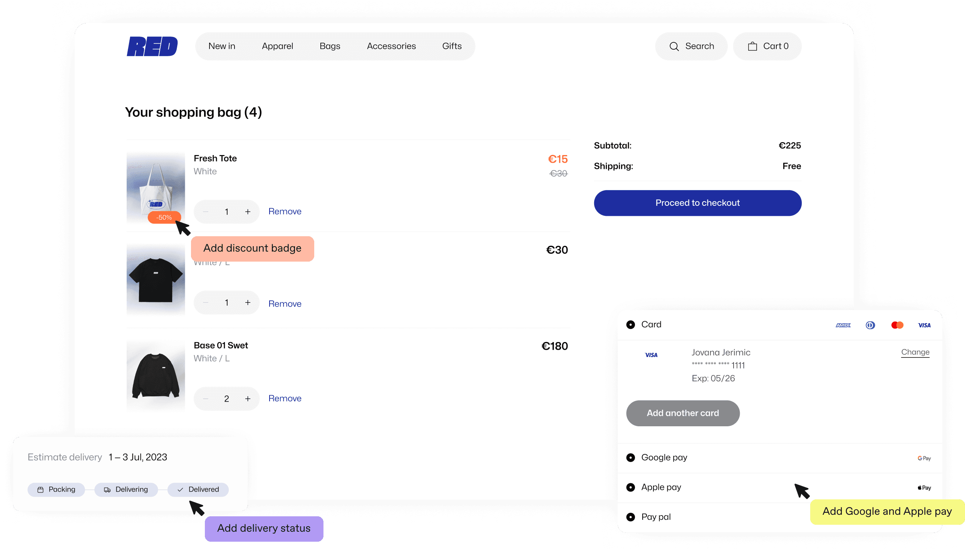Increase black t-shirt quantity with plus
The height and width of the screenshot is (549, 965).
click(x=248, y=303)
